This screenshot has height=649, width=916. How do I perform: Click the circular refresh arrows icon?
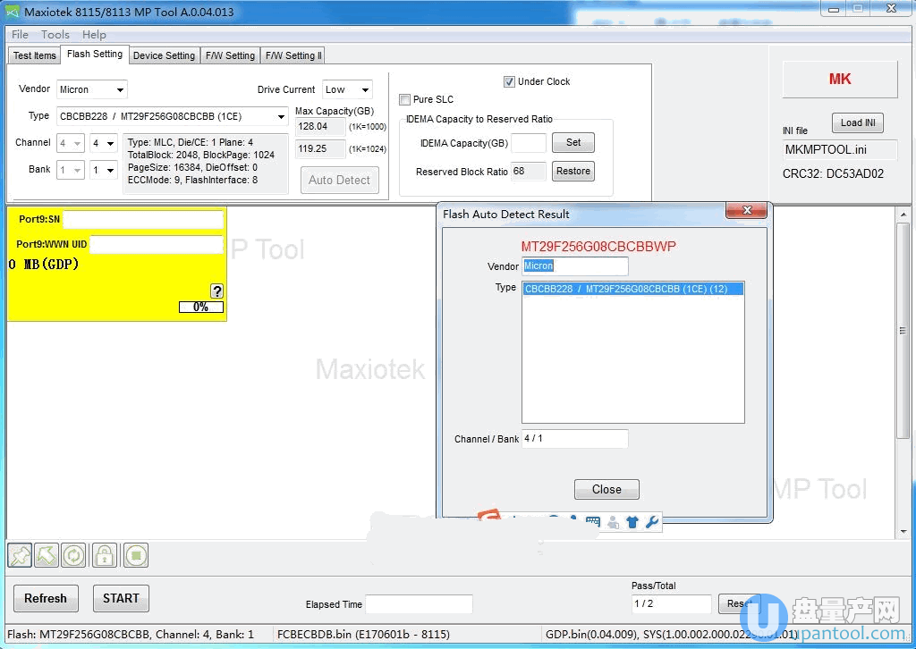(73, 555)
